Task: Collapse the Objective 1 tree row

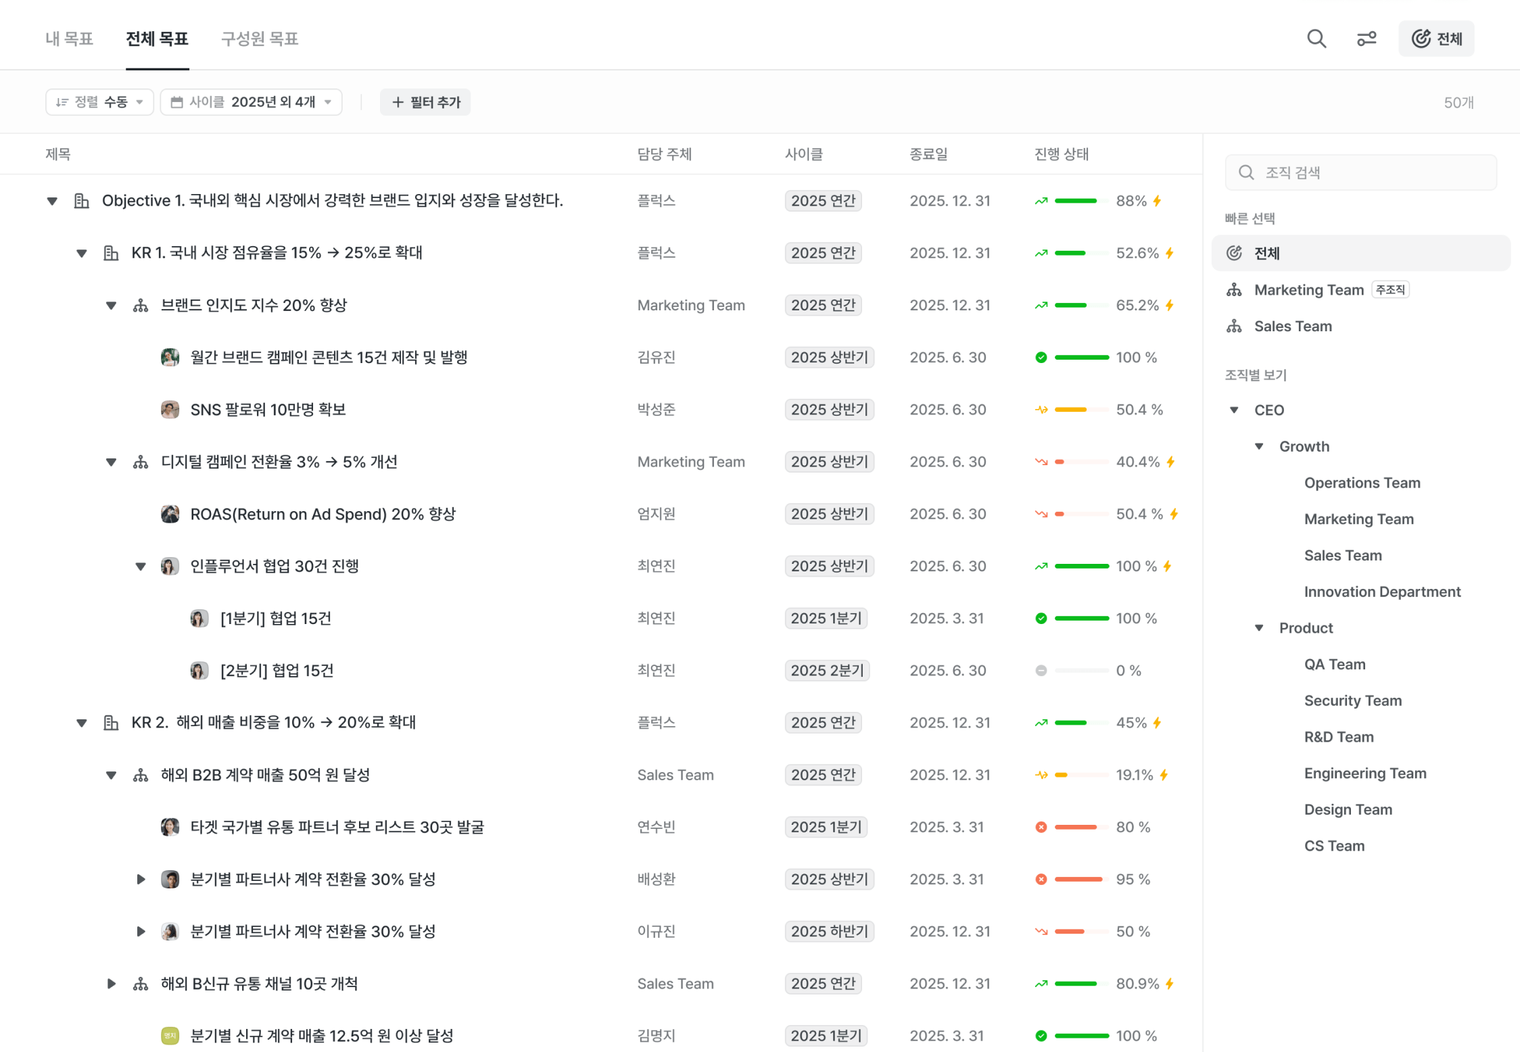Action: pyautogui.click(x=52, y=201)
